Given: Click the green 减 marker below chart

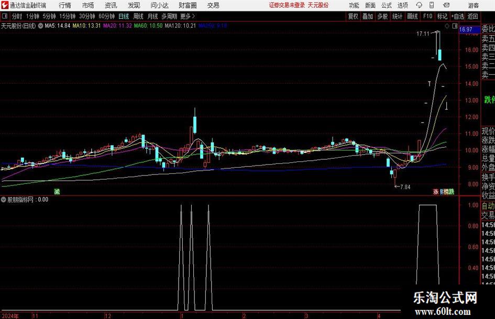Looking at the screenshot, I should tap(57, 191).
